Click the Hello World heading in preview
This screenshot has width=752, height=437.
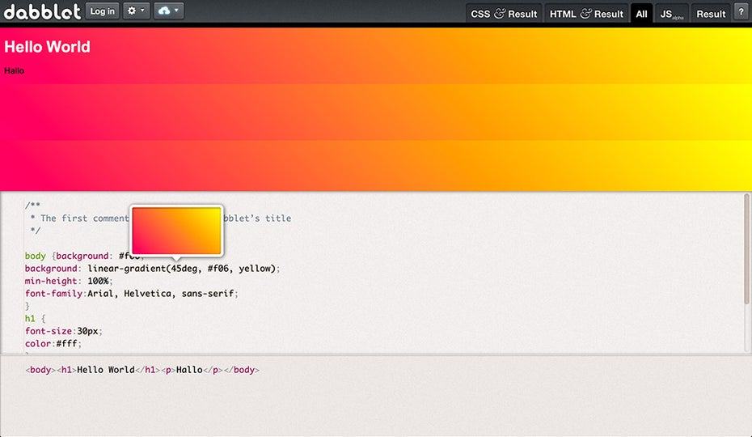tap(47, 47)
